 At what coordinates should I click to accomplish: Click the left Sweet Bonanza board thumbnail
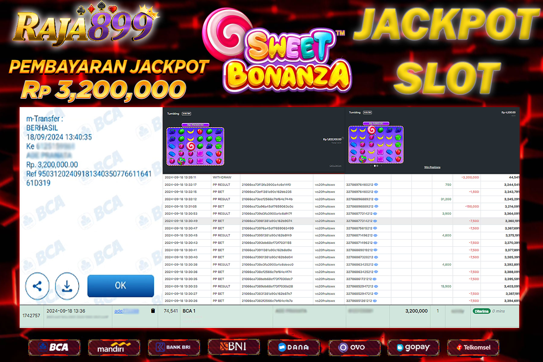tap(195, 146)
